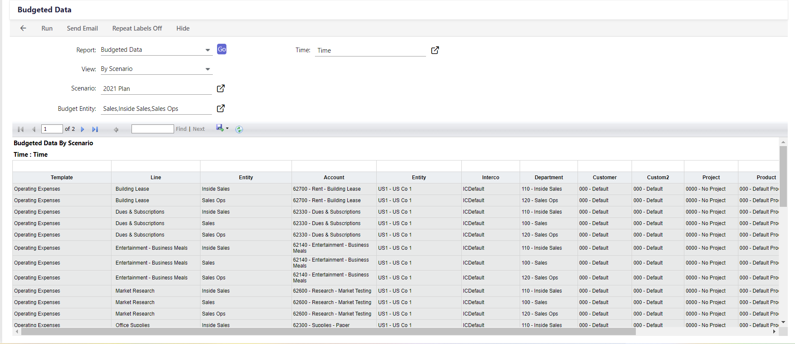Toggle Repeat Labels Off
The image size is (795, 344).
pos(137,28)
